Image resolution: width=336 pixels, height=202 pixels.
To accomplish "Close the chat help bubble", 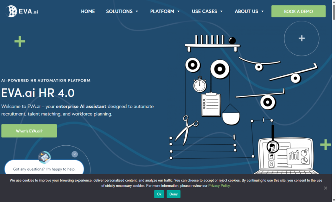I will point(75,154).
